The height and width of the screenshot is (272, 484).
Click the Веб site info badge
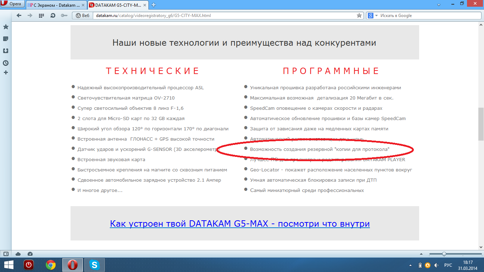point(83,16)
